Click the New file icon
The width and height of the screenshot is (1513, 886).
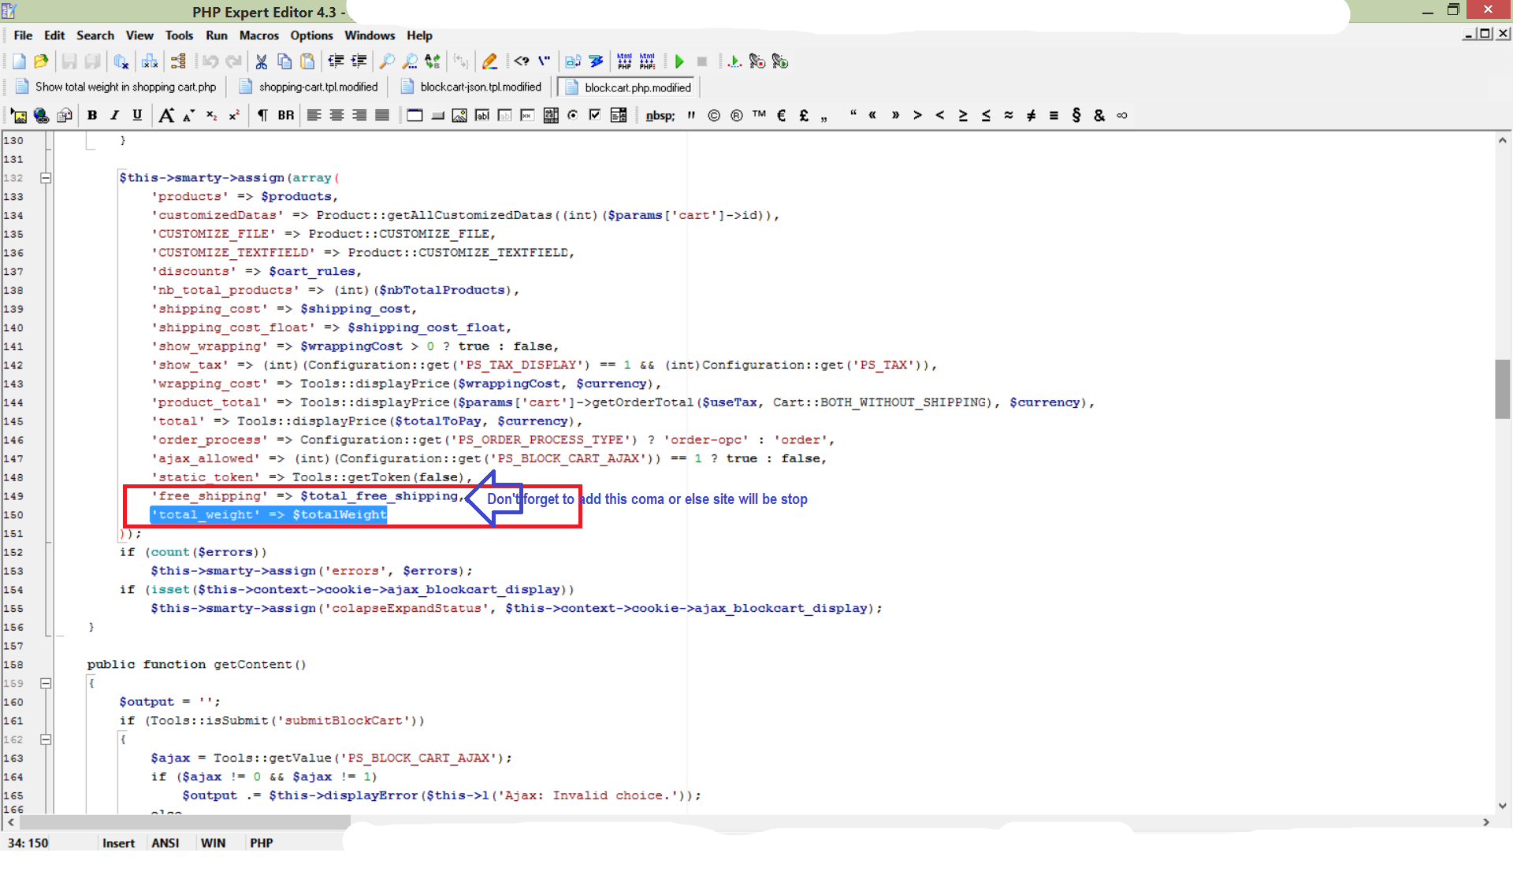click(x=19, y=61)
